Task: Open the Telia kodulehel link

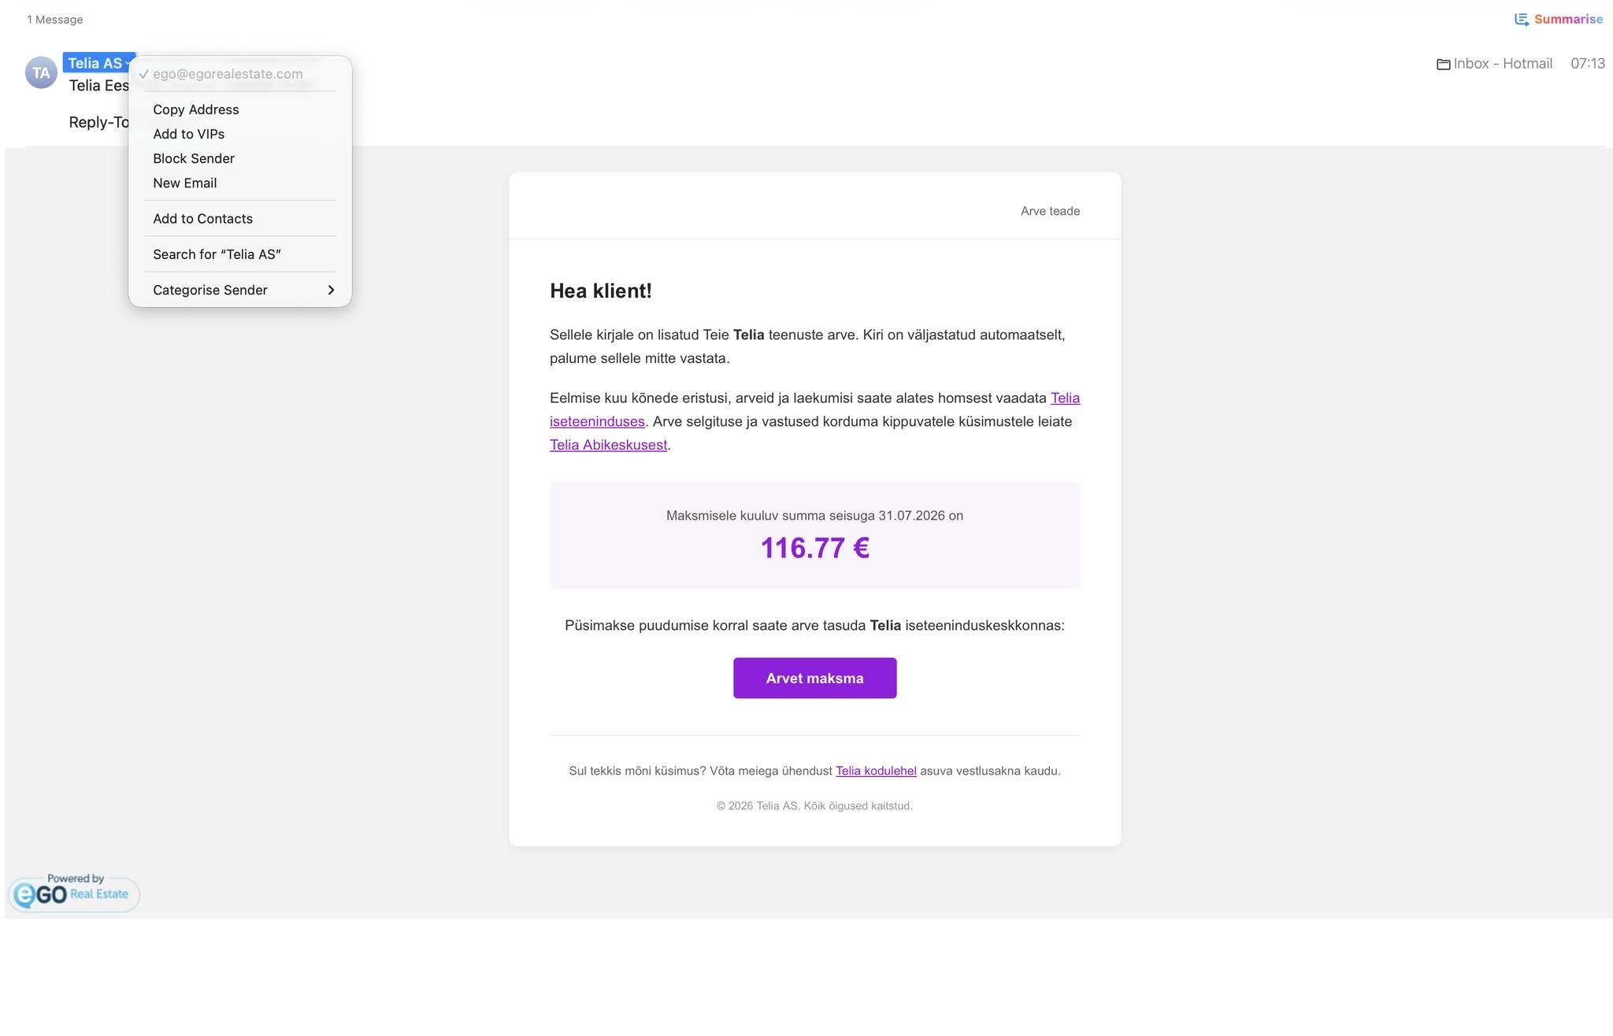Action: [876, 771]
